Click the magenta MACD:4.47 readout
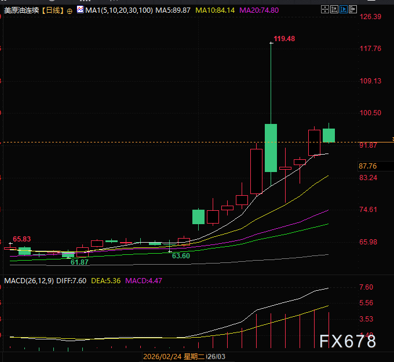 click(144, 280)
